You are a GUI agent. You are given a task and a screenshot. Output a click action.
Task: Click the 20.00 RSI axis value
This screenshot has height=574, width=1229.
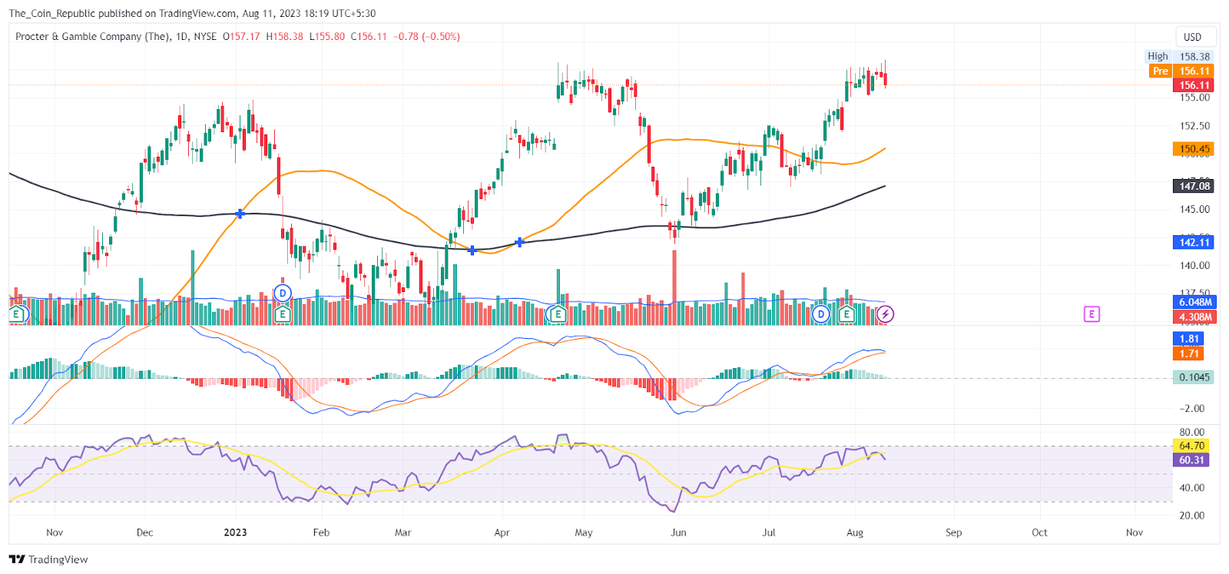click(x=1192, y=516)
